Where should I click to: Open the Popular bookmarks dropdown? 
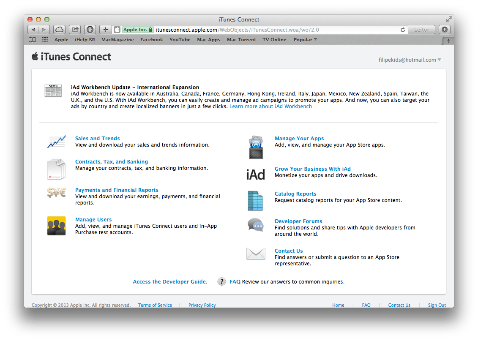point(305,40)
